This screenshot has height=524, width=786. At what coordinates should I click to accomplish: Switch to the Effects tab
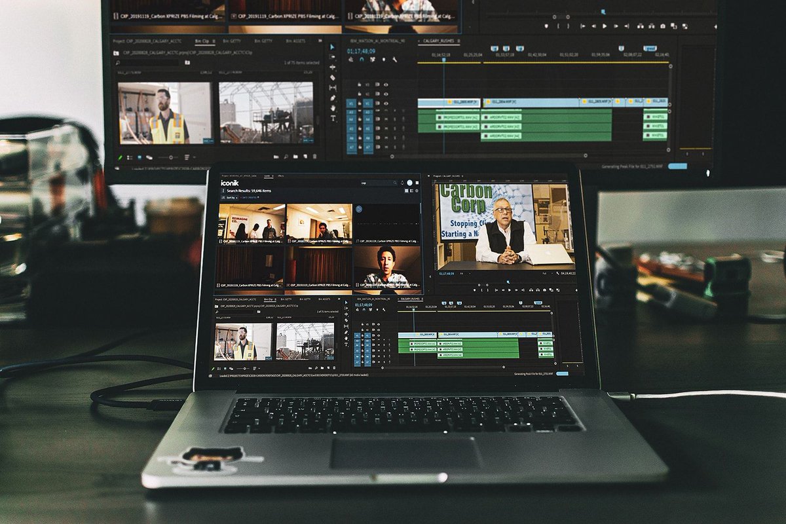tap(281, 176)
